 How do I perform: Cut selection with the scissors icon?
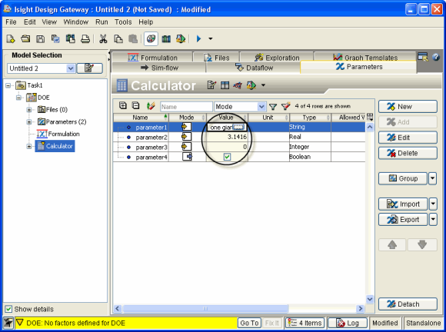coord(103,38)
